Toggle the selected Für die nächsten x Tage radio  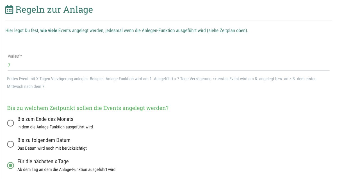click(10, 166)
